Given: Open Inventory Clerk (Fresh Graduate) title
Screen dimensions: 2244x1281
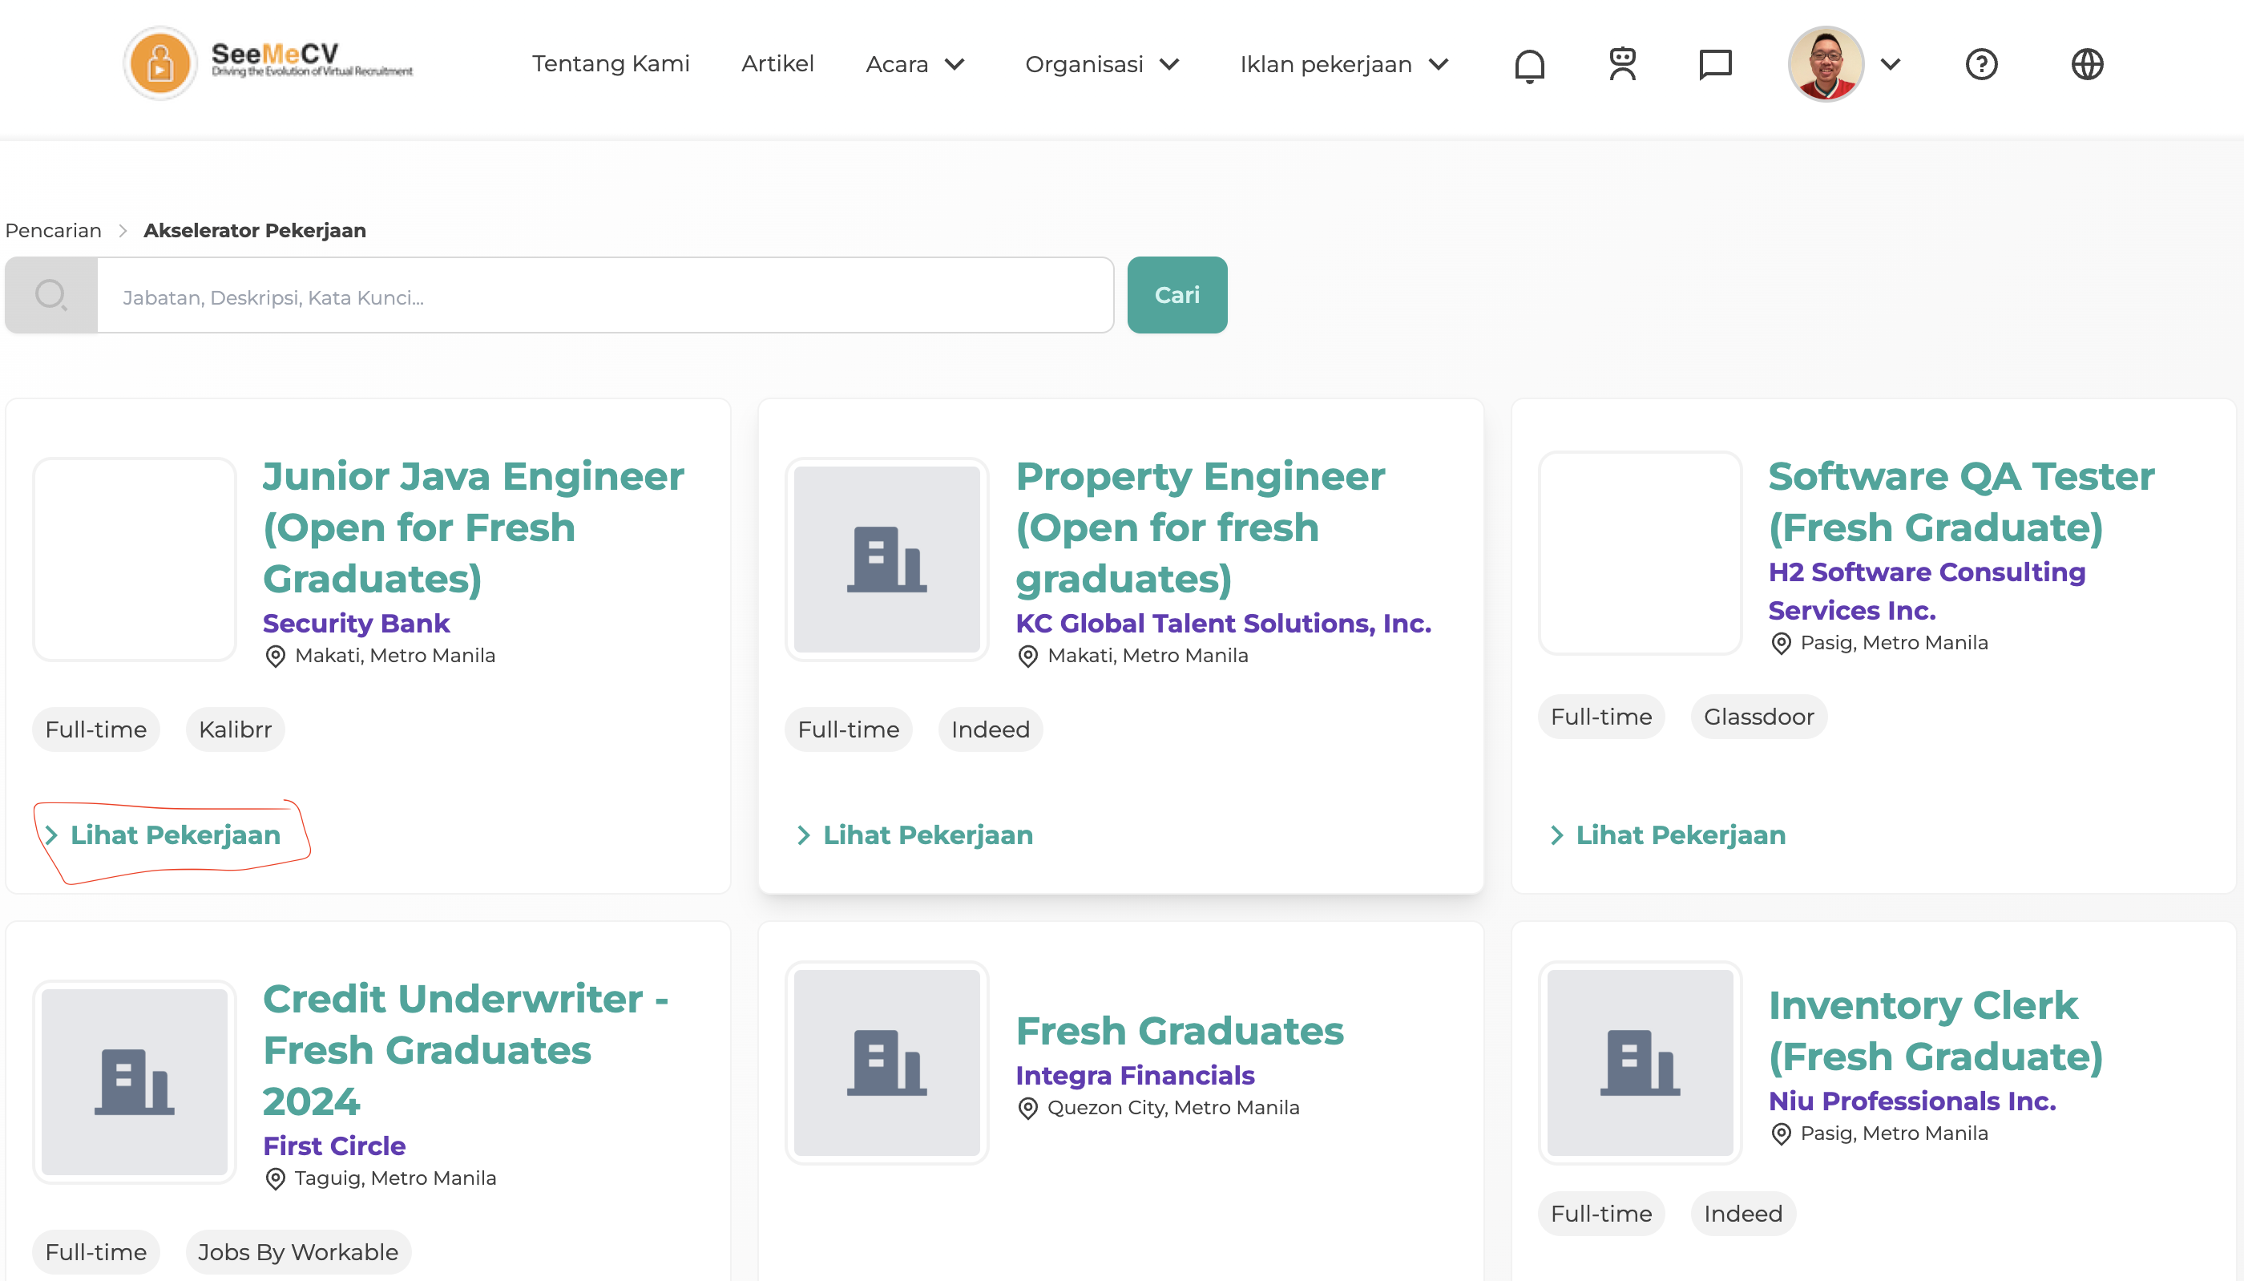Looking at the screenshot, I should tap(1935, 1030).
